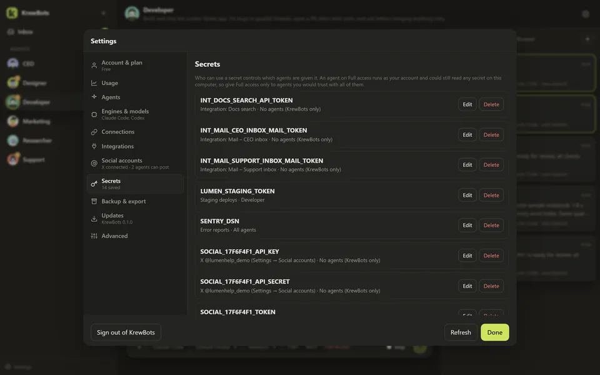
Task: Click the Social accounts at-sign icon
Action: click(94, 163)
